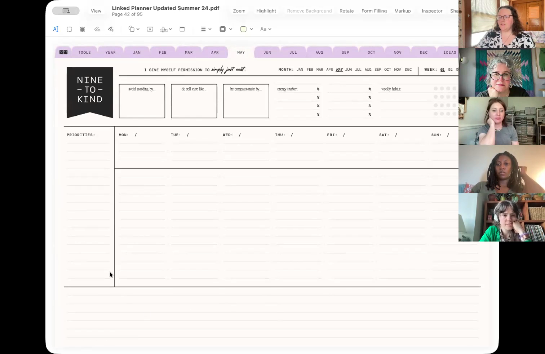
Task: Open the SEP planner tab
Action: click(345, 52)
